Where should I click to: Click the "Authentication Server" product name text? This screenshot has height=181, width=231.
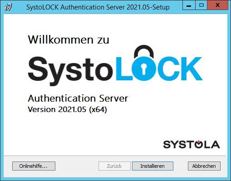[78, 98]
